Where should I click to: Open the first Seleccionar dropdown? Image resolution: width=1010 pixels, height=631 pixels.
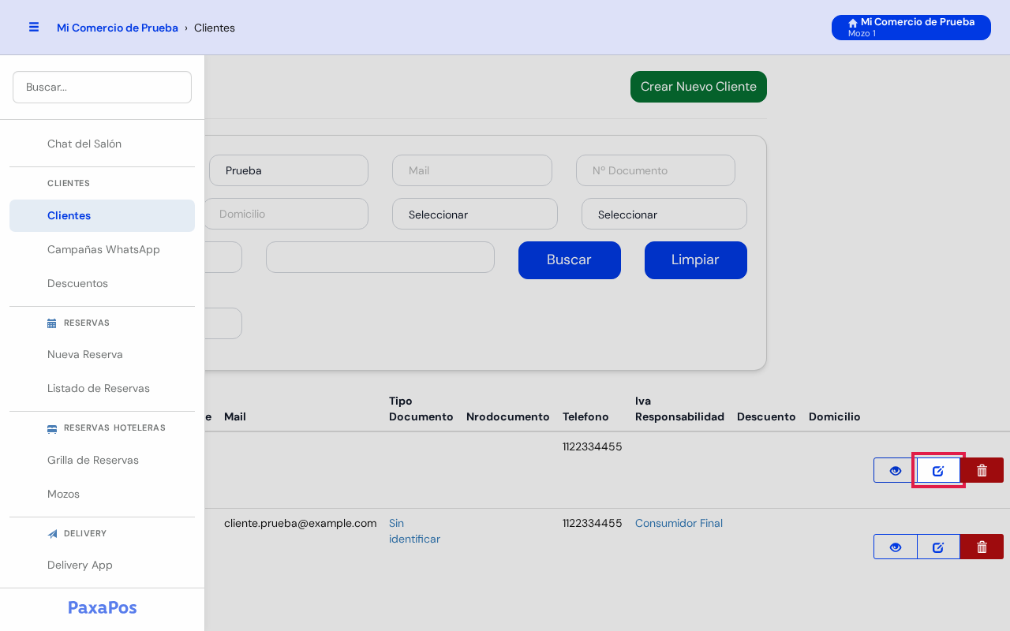click(475, 214)
